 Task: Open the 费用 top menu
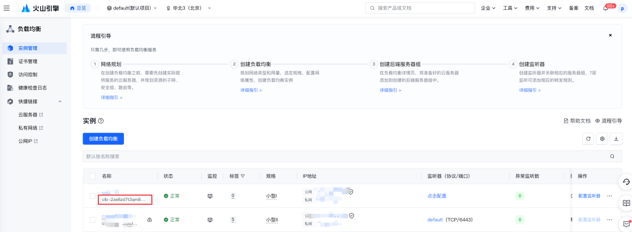pos(533,8)
